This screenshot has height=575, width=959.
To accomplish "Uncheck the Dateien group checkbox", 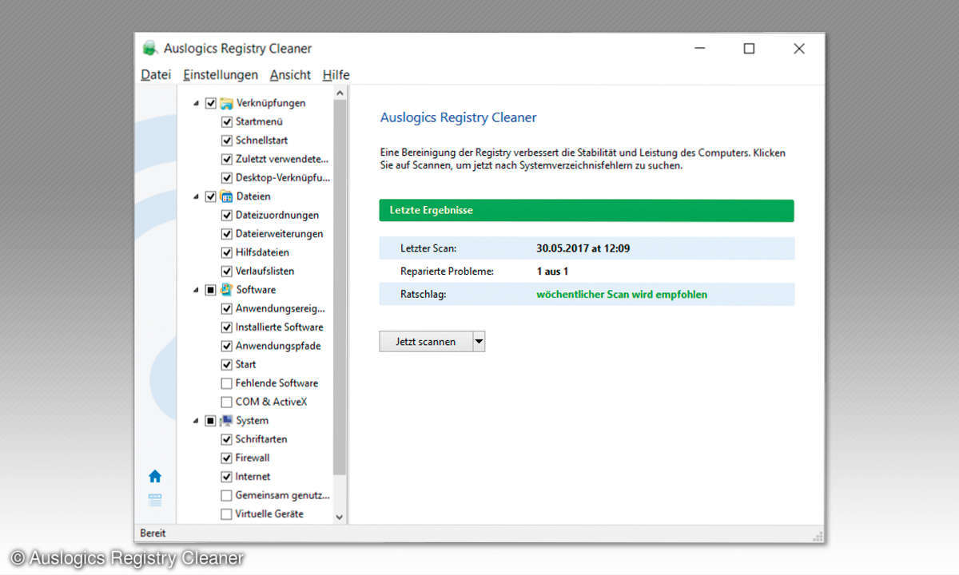I will coord(211,196).
